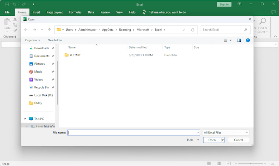The width and height of the screenshot is (279, 166).
Task: Click the Cancel button
Action: click(239, 140)
